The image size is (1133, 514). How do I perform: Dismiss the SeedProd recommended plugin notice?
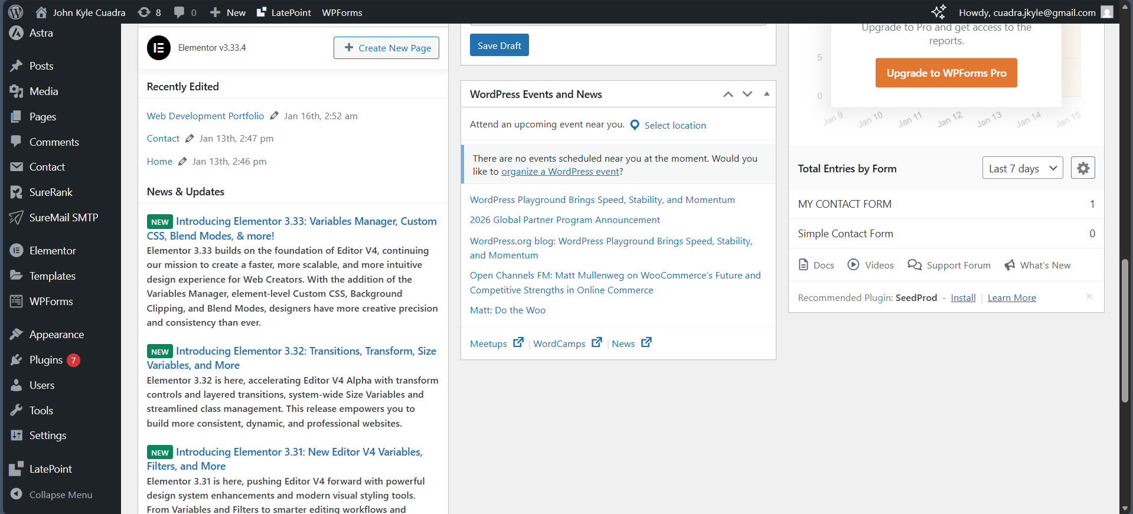coord(1089,296)
